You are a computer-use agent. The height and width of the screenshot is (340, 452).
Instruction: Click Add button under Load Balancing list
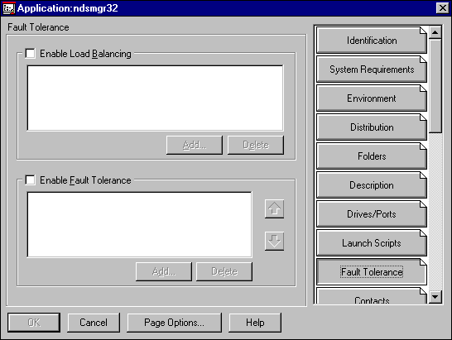tap(195, 145)
